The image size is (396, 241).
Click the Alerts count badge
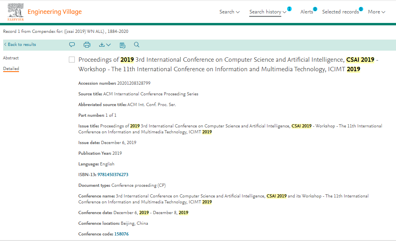click(x=315, y=9)
